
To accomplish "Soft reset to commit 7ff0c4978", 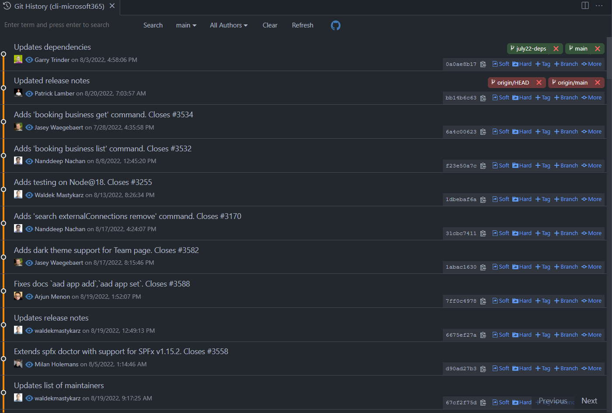I will [501, 301].
